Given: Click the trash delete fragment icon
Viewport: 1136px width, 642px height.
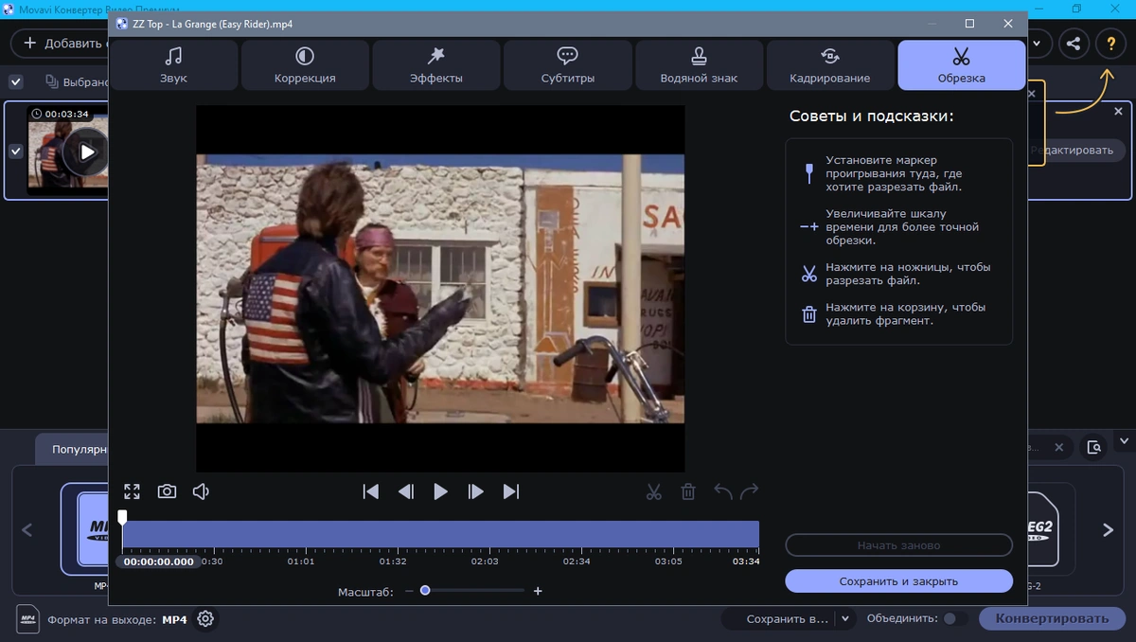Looking at the screenshot, I should coord(688,491).
